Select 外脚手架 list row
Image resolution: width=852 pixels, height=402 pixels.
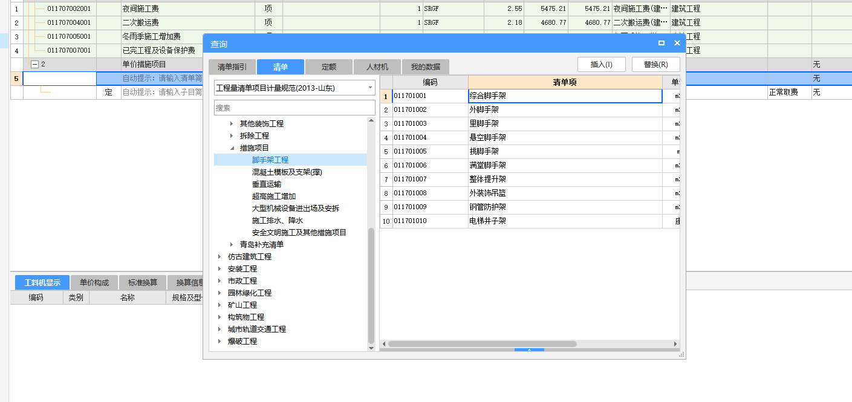pos(530,110)
